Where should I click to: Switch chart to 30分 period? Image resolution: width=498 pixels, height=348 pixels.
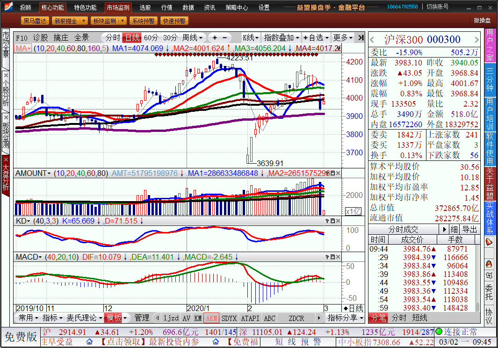[x=170, y=38]
